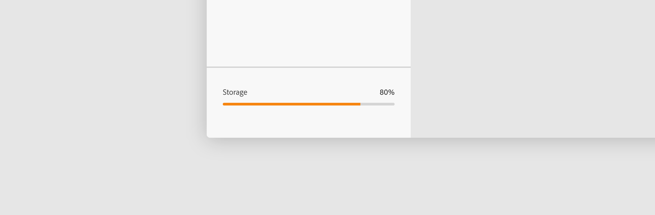Image resolution: width=655 pixels, height=215 pixels.
Task: Click the rounded bottom-left corner of the window
Action: point(208,136)
